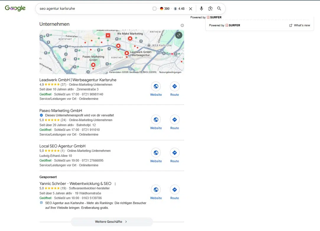Click the Gesponsert label
The height and width of the screenshot is (231, 320).
[x=48, y=177]
